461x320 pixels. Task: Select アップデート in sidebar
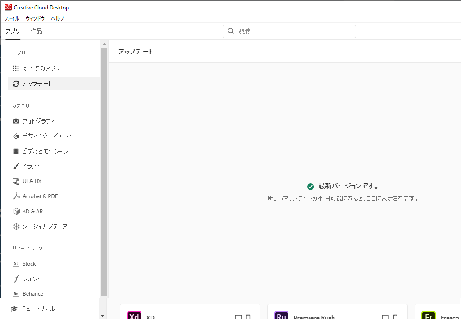pos(54,84)
